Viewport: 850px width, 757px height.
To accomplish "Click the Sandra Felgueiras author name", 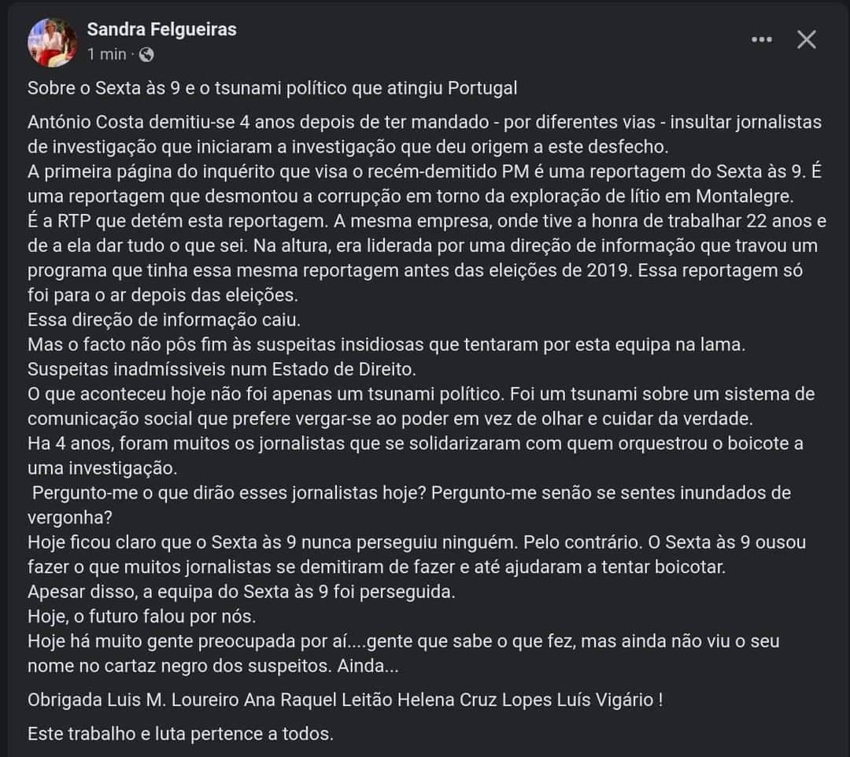I will click(161, 30).
